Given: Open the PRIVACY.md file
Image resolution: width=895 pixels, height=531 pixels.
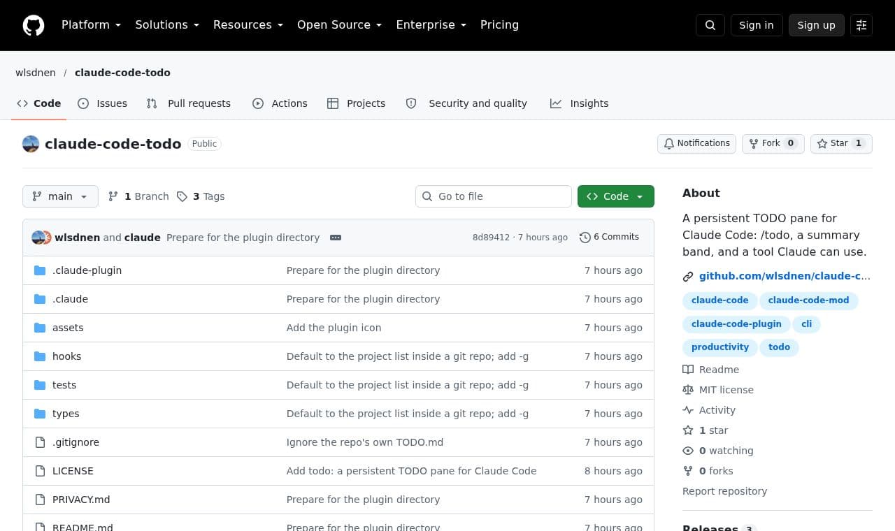Looking at the screenshot, I should coord(81,500).
